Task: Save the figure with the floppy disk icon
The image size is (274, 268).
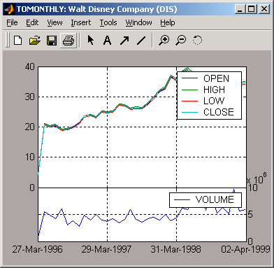Action: click(x=52, y=41)
